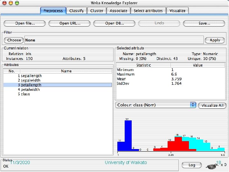Switch to the Preprocess tab
Image resolution: width=229 pixels, height=172 pixels.
[x=53, y=11]
